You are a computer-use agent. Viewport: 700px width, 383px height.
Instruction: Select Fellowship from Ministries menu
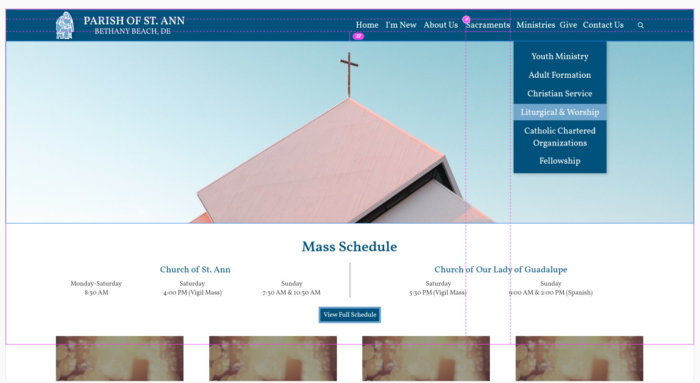pyautogui.click(x=560, y=161)
